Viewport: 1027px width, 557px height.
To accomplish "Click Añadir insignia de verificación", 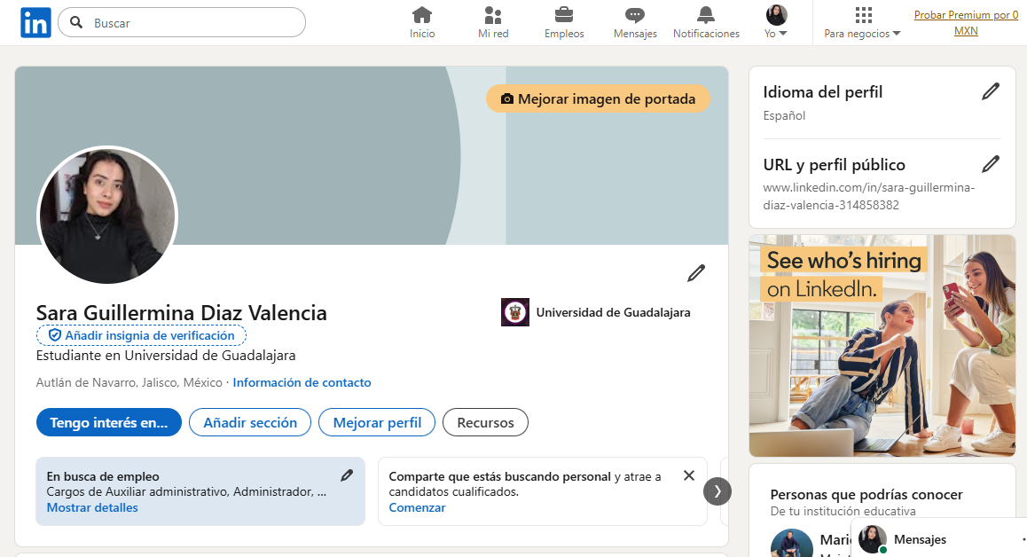I will [142, 336].
